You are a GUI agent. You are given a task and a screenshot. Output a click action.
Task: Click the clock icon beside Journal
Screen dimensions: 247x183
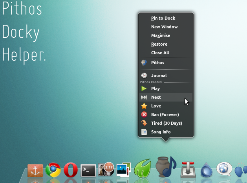(144, 76)
